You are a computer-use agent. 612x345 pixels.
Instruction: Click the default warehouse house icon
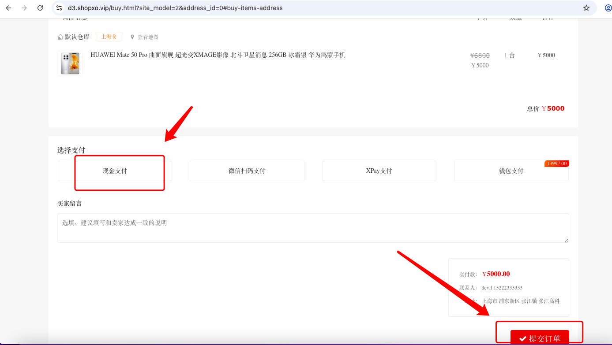click(x=60, y=37)
